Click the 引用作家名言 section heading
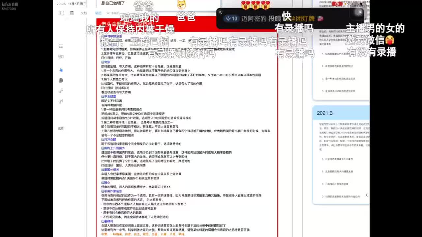 112,191
